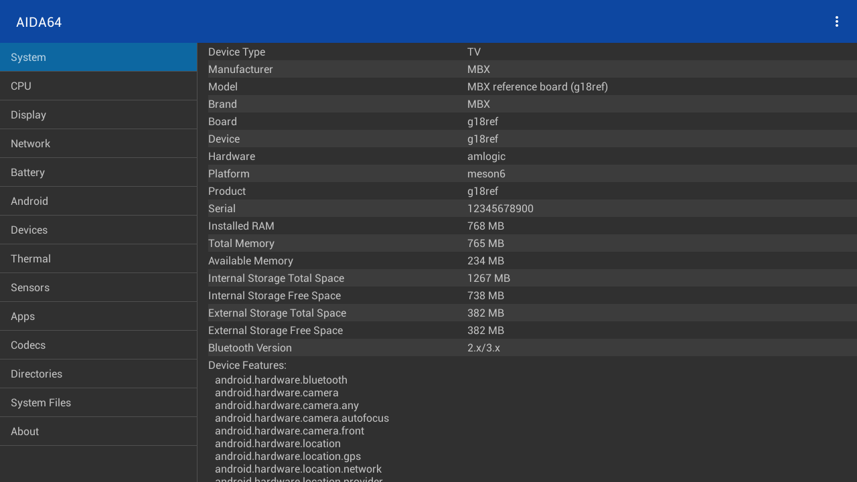The height and width of the screenshot is (482, 857).
Task: Open Thermal readings
Action: point(98,259)
